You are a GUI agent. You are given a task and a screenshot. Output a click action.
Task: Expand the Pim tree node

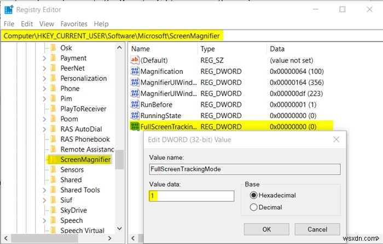pos(44,98)
